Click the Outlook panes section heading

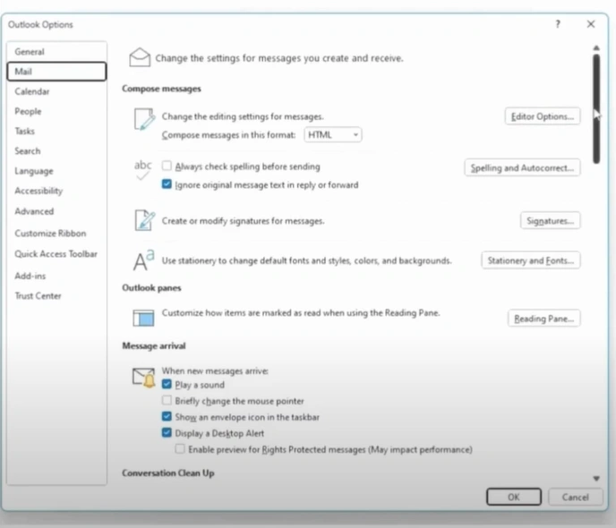pyautogui.click(x=151, y=288)
